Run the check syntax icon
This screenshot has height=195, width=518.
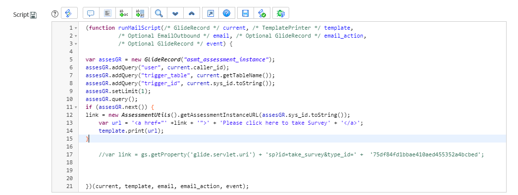[x=262, y=13]
